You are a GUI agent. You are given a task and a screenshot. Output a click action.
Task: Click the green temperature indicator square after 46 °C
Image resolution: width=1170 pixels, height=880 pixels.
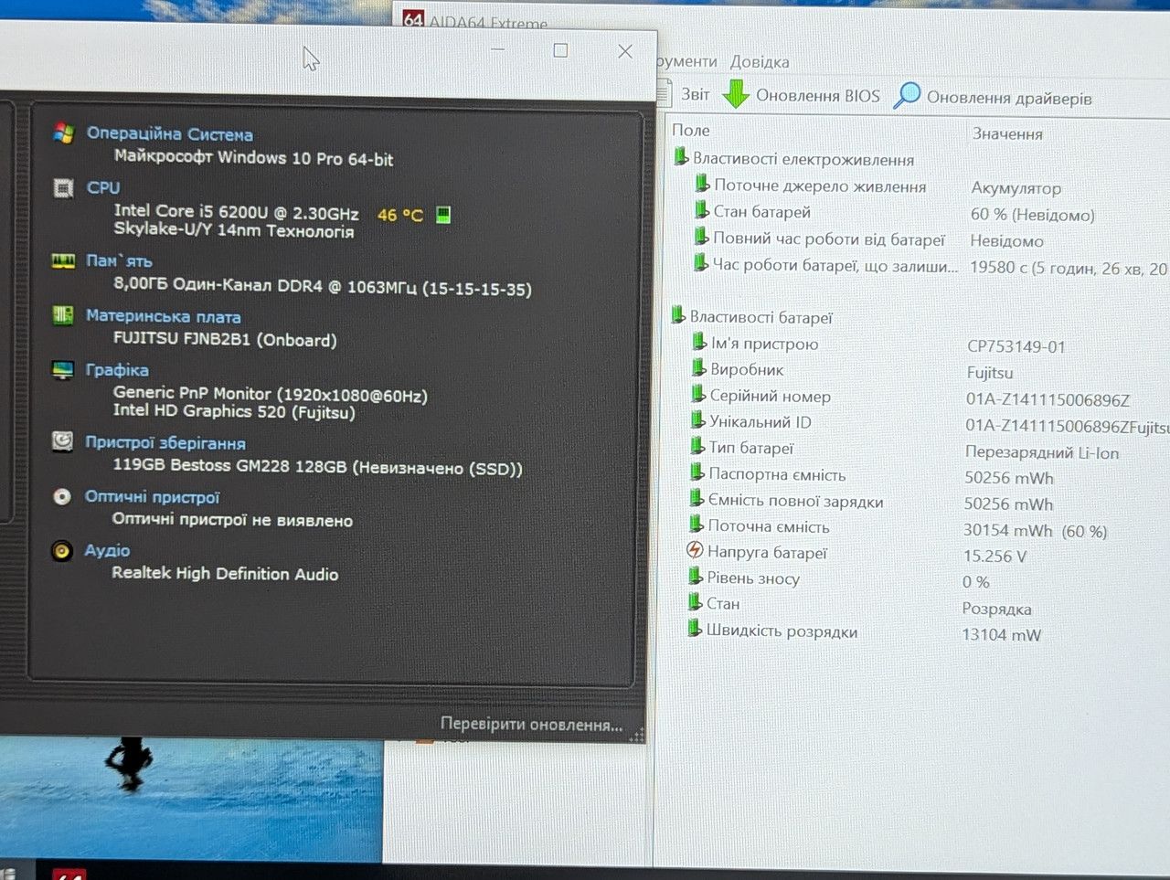[443, 215]
